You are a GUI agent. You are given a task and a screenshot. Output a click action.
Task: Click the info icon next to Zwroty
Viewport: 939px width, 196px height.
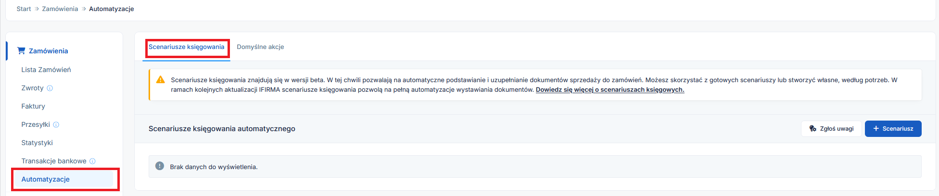point(50,88)
